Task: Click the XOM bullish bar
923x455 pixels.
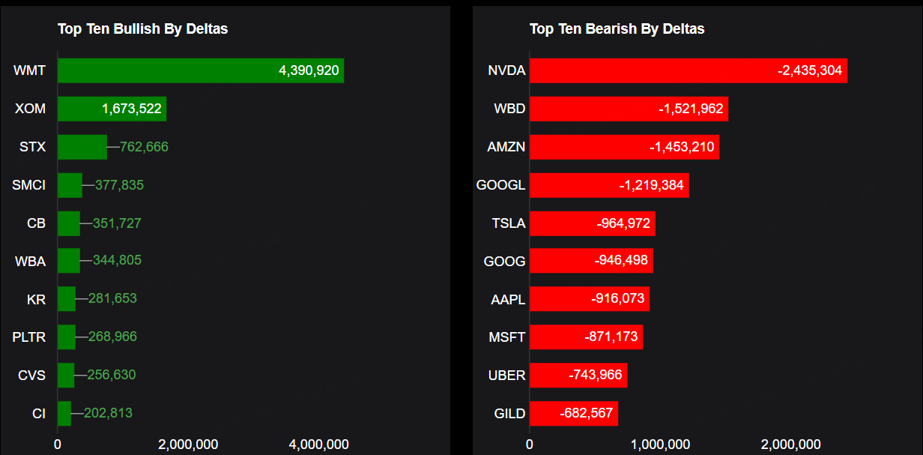Action: click(112, 109)
